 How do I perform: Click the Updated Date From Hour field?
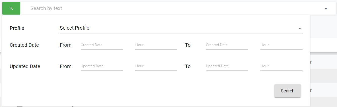click(156, 66)
